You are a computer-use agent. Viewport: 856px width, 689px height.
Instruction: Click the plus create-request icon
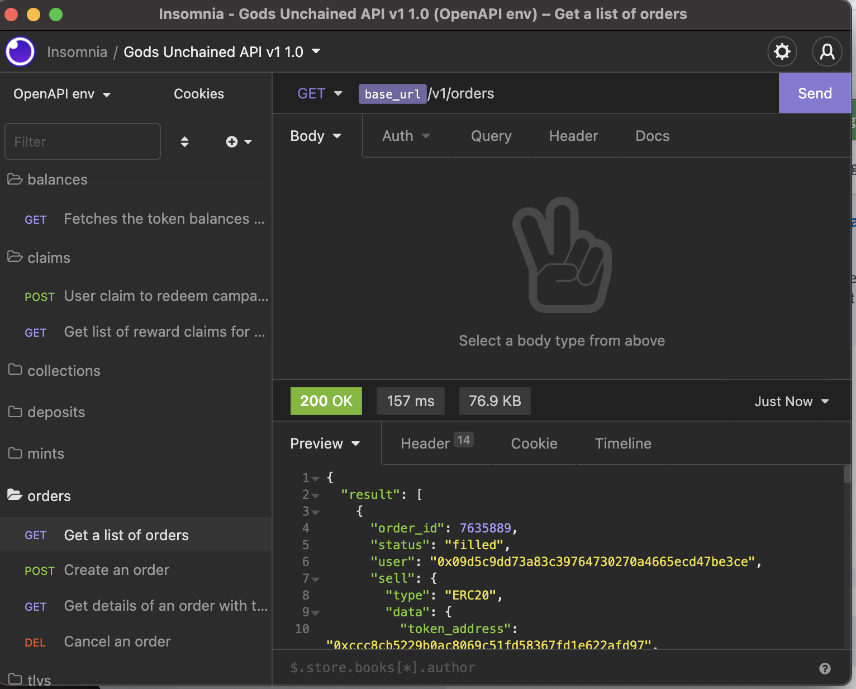click(x=232, y=141)
